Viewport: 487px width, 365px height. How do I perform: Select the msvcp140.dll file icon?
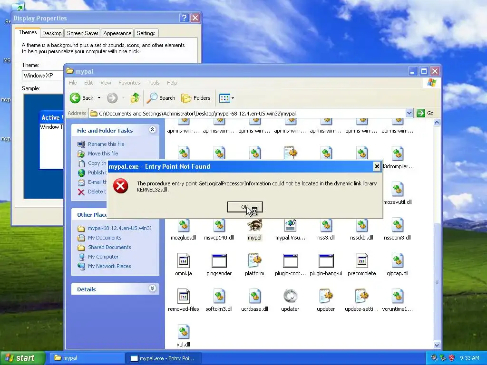pyautogui.click(x=219, y=225)
